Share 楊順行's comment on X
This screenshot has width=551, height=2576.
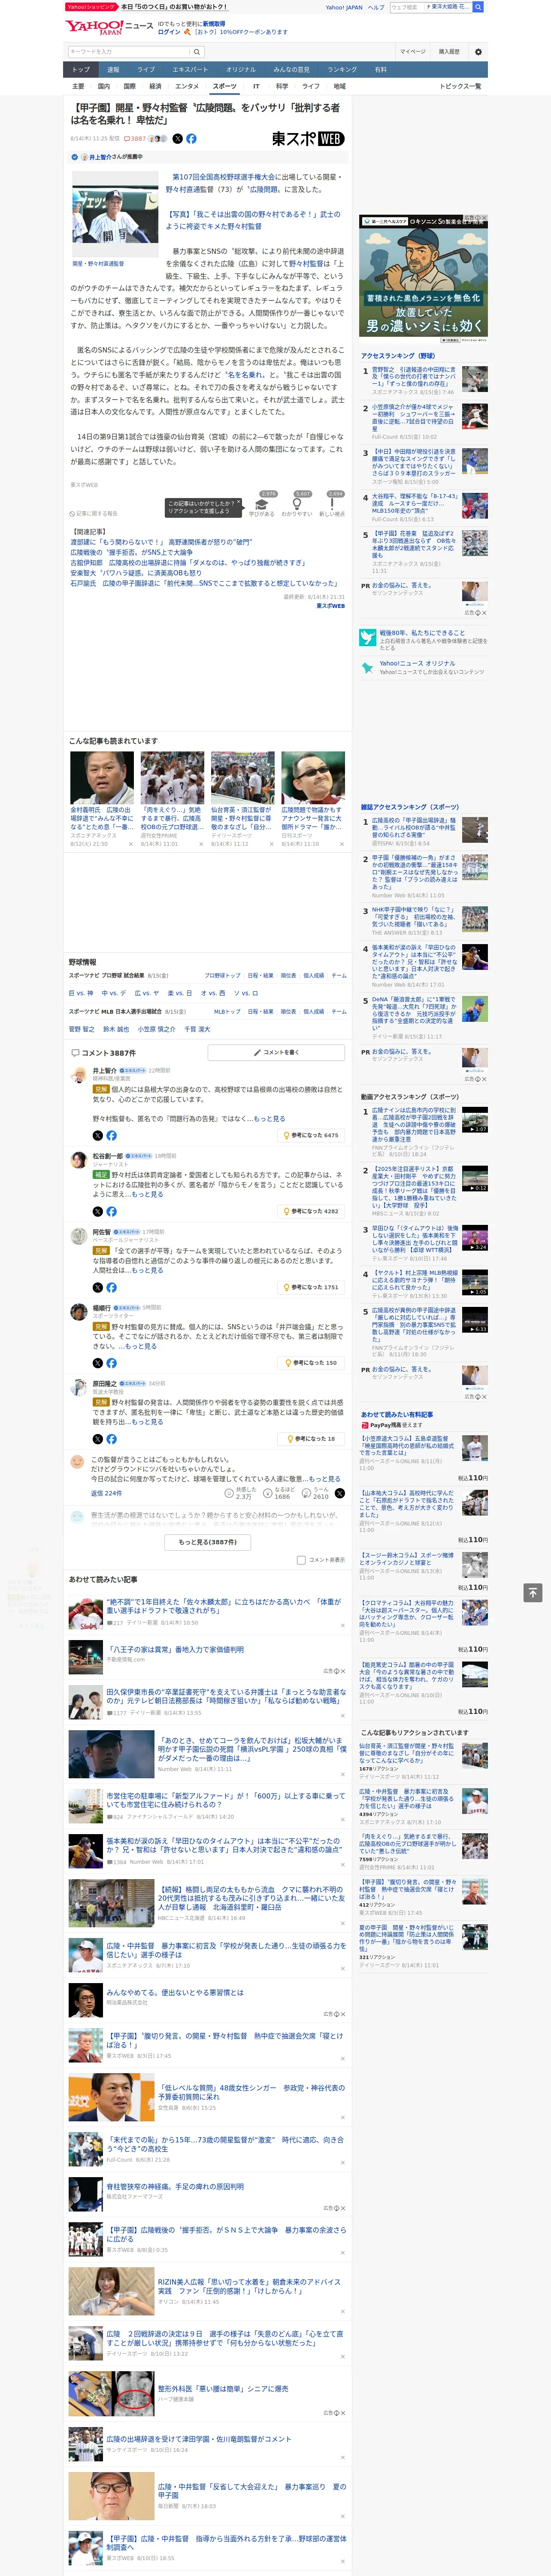(98, 1363)
